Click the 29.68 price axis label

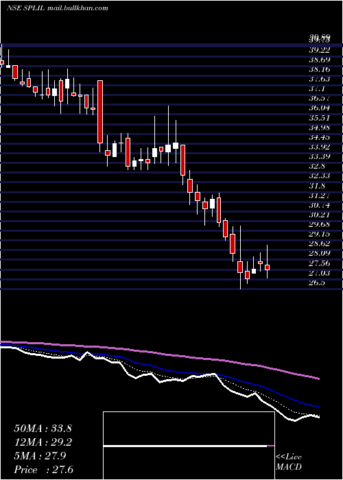tap(320, 224)
